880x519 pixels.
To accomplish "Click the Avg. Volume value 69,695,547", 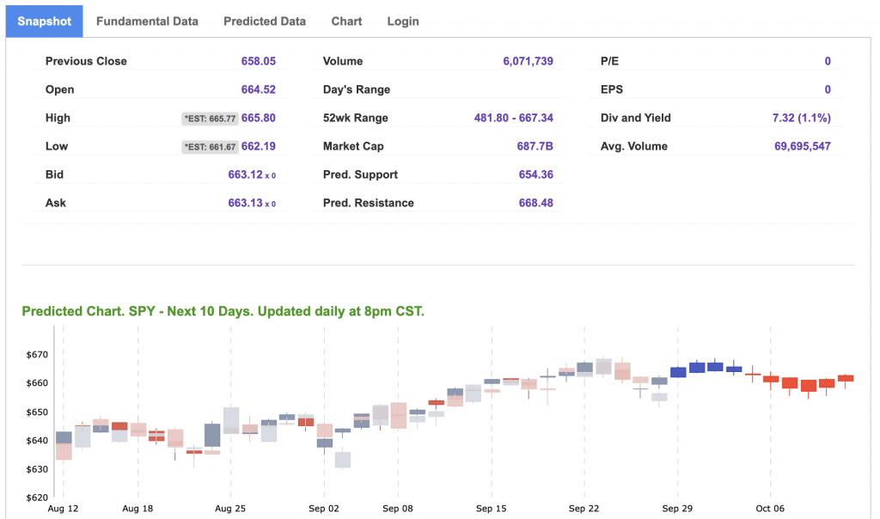I will pyautogui.click(x=802, y=146).
